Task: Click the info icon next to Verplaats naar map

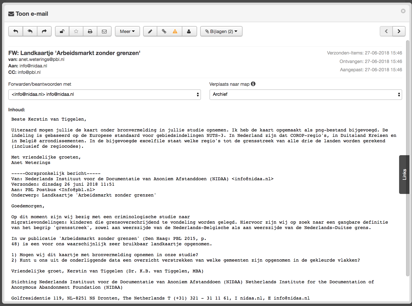Action: [253, 84]
